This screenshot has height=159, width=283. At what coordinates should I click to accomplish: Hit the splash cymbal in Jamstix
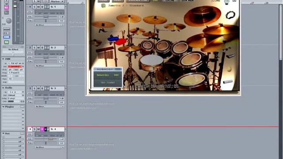(x=138, y=31)
